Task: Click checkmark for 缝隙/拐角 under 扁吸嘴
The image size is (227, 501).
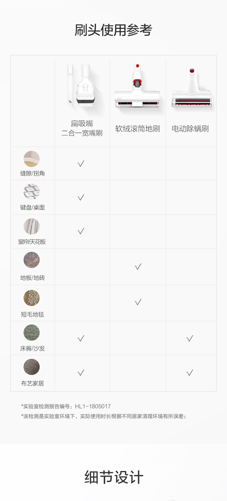Action: point(81,164)
